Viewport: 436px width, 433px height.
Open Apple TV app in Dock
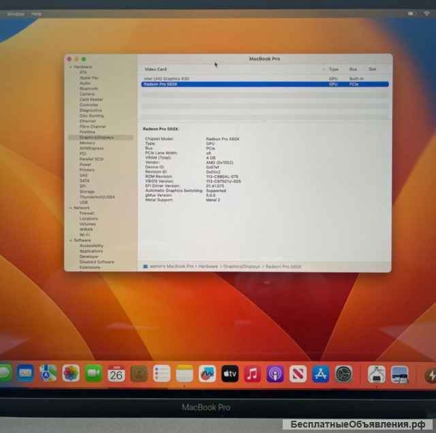point(230,374)
